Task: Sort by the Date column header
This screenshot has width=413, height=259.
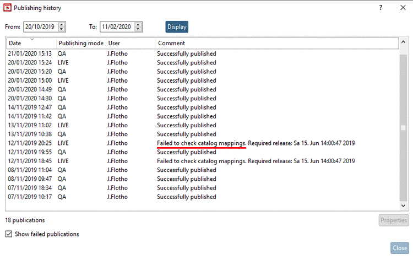Action: click(x=31, y=43)
